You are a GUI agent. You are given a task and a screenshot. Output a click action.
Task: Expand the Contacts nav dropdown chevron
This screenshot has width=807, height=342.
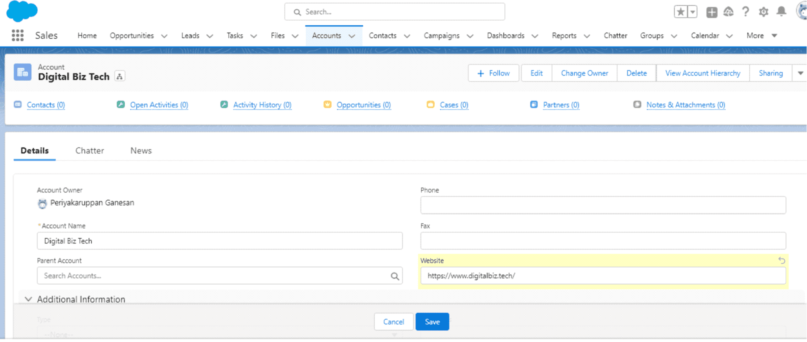point(407,36)
